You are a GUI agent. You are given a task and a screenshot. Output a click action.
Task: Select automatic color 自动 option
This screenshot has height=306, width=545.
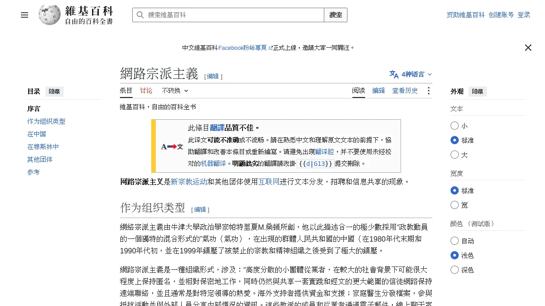[x=455, y=241]
